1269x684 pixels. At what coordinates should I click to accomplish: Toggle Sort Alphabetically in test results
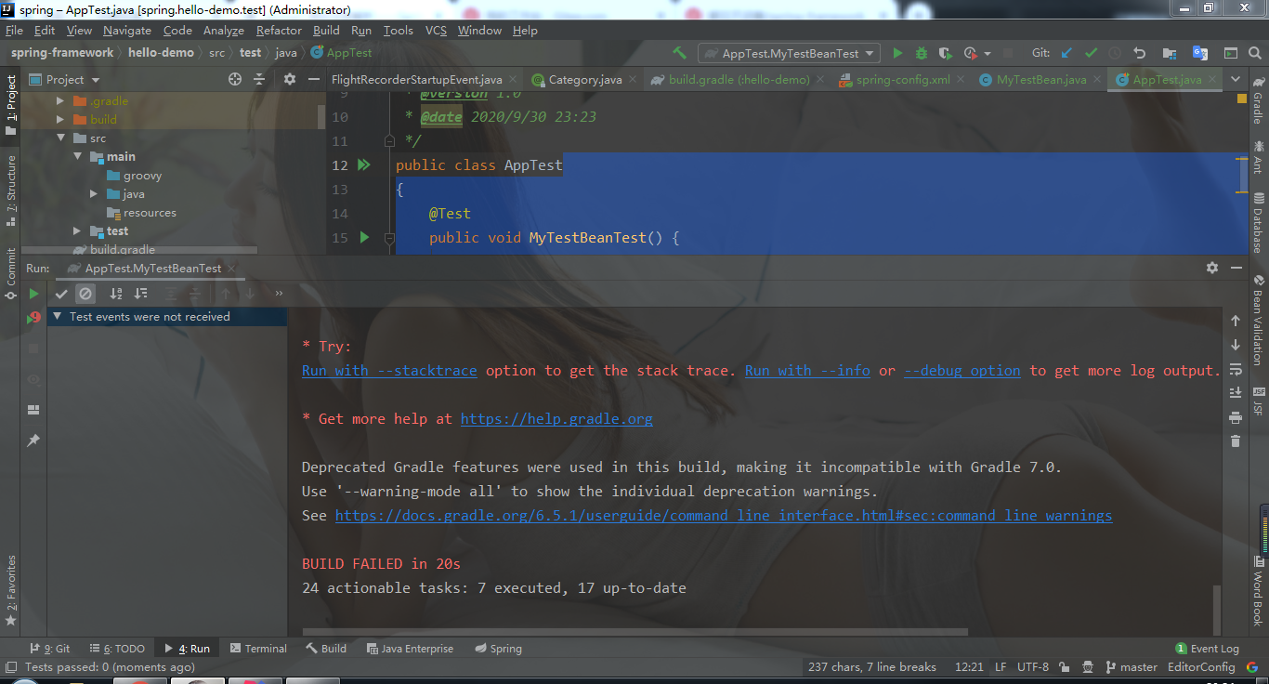pos(116,294)
